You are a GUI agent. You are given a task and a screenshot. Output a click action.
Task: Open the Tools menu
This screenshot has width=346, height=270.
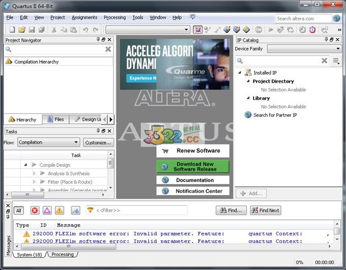pos(138,17)
